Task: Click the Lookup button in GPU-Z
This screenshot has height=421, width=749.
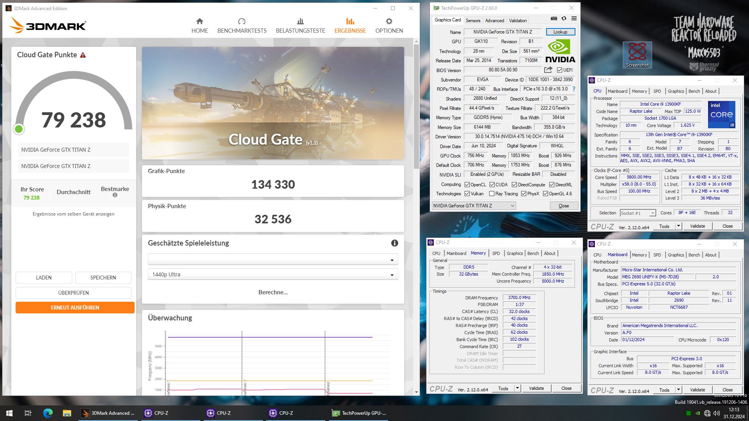Action: click(560, 32)
